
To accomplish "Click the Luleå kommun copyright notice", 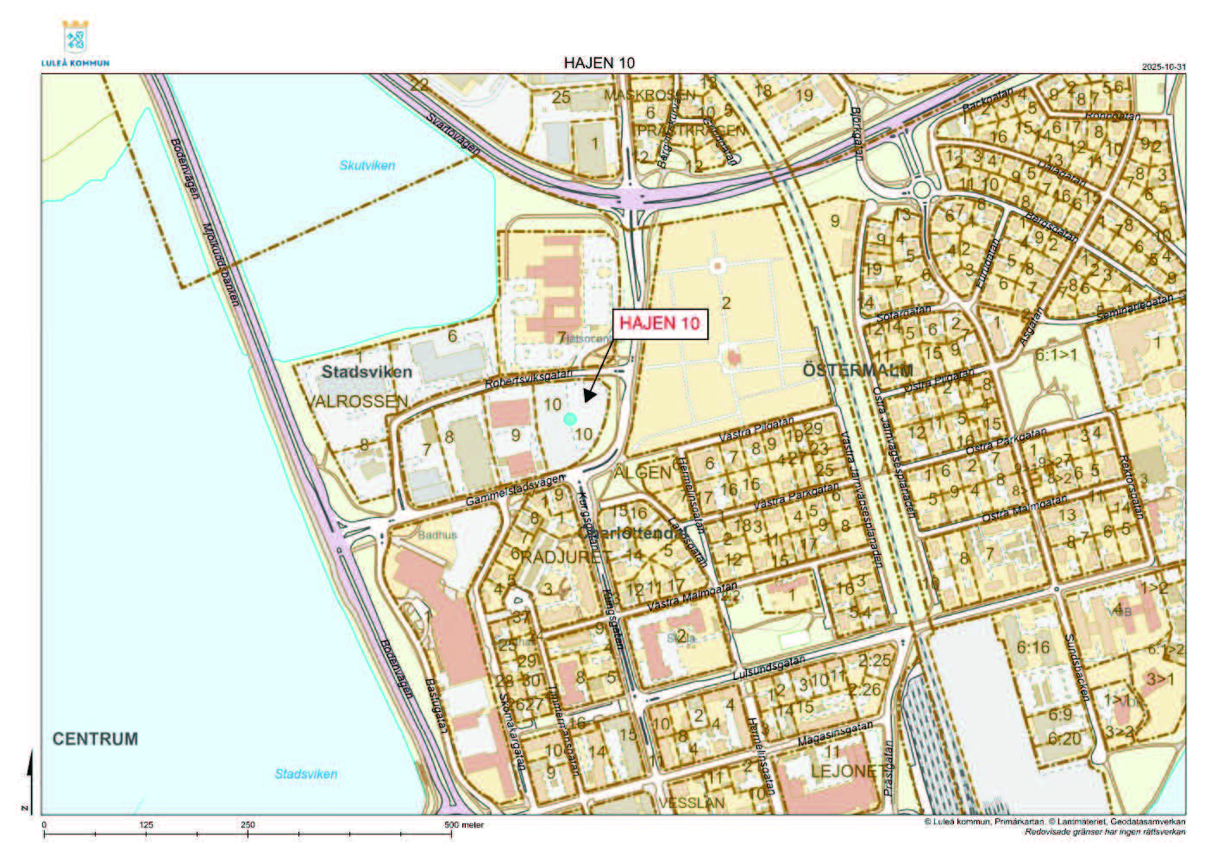I will tap(1054, 822).
